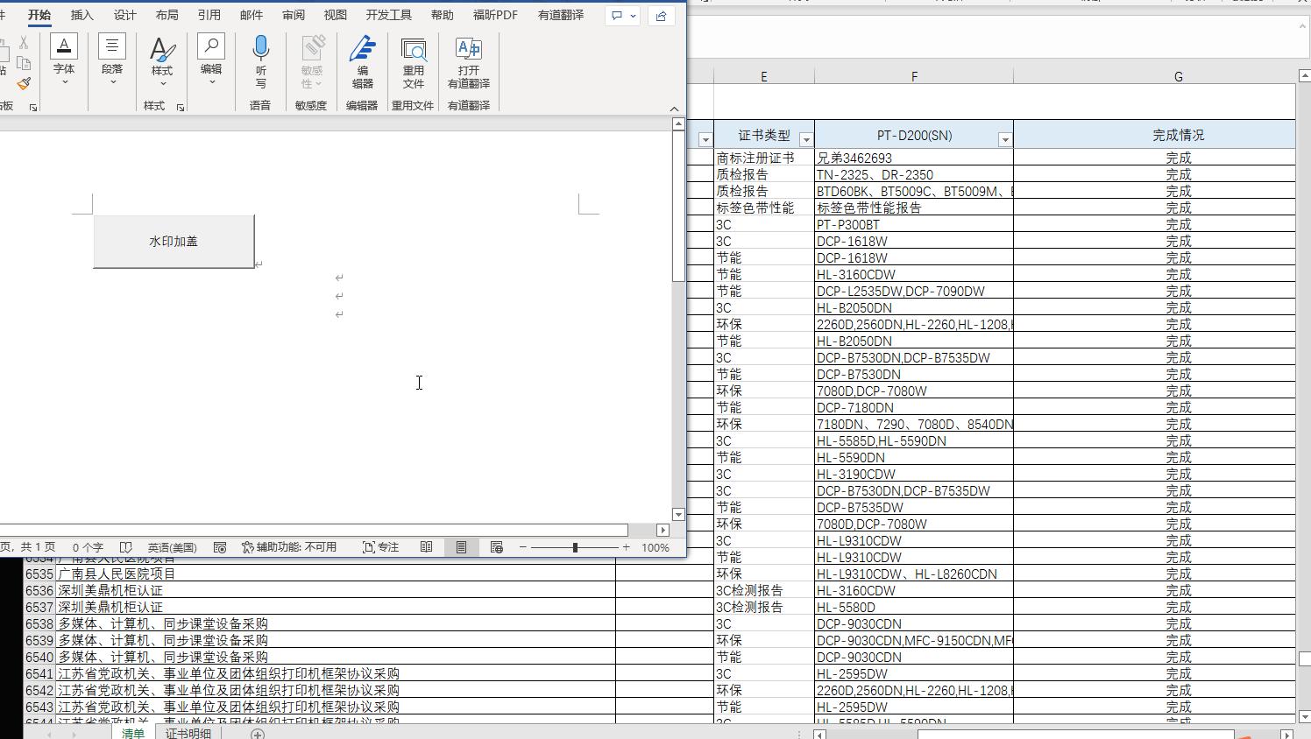The width and height of the screenshot is (1311, 739).
Task: Click cell 兄弟3462693
Action: [x=914, y=158]
